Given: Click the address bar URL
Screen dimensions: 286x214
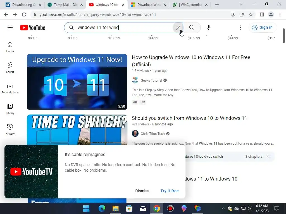Looking at the screenshot, I should (98, 14).
